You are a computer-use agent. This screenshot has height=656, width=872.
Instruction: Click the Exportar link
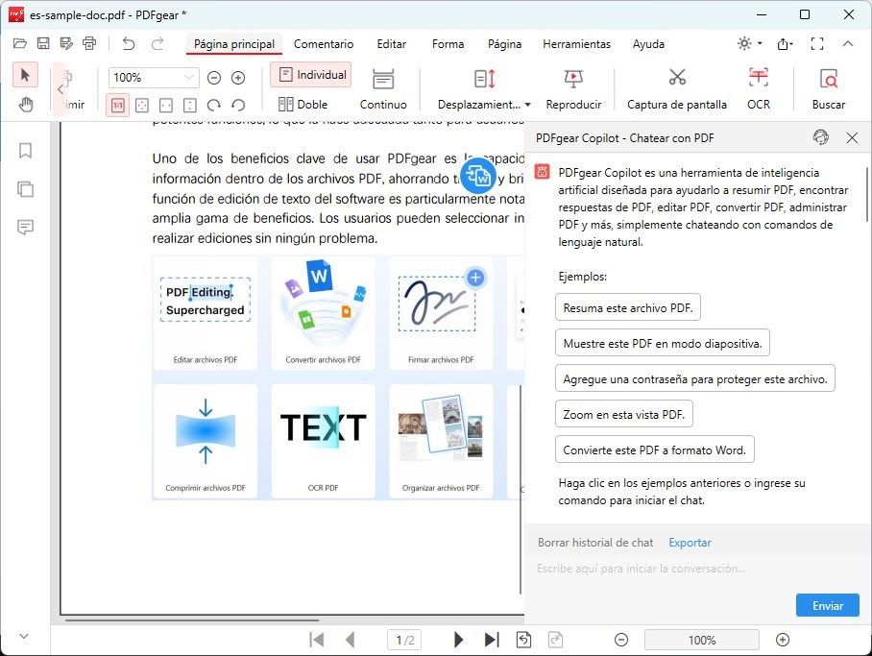point(690,543)
